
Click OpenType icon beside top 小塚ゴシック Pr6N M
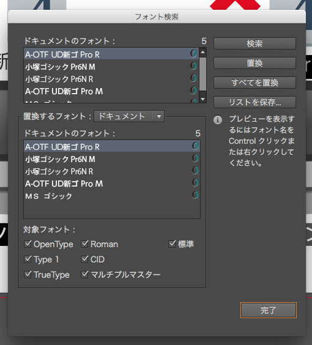point(193,66)
